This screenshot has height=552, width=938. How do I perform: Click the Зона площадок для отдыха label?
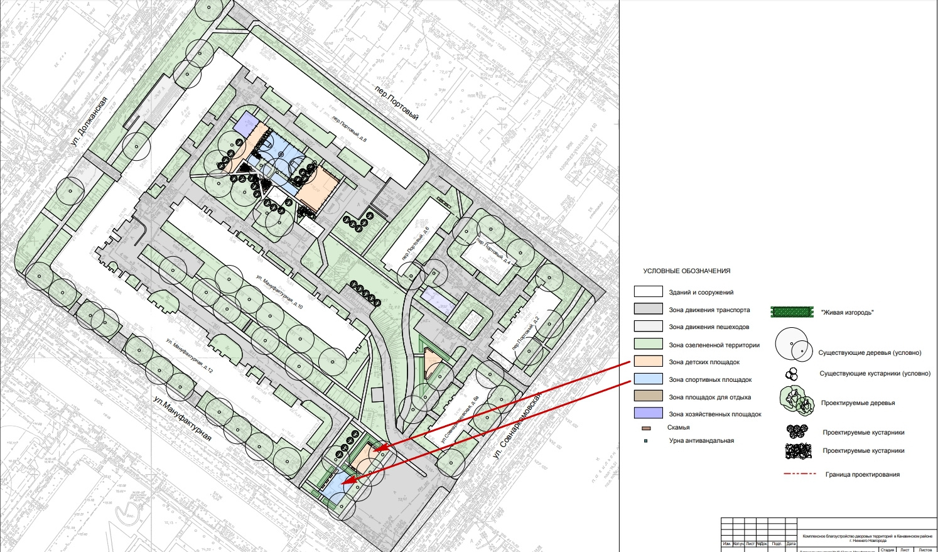tap(709, 398)
